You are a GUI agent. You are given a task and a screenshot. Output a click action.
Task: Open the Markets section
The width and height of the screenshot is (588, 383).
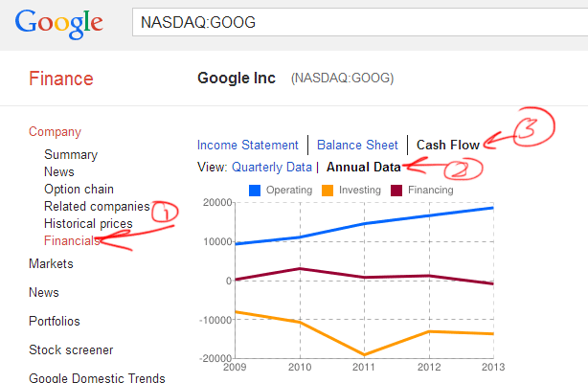pyautogui.click(x=51, y=263)
